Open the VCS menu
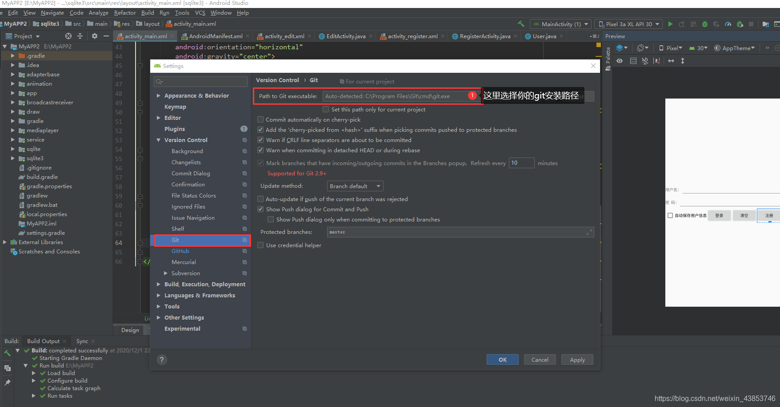The image size is (780, 407). point(200,12)
